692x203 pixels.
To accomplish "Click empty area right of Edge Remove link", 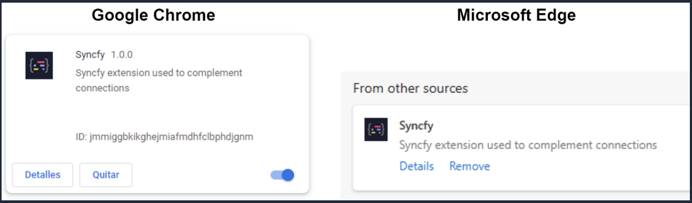I will pos(585,166).
